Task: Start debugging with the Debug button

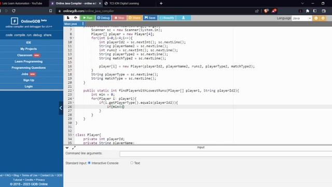Action: [103, 18]
